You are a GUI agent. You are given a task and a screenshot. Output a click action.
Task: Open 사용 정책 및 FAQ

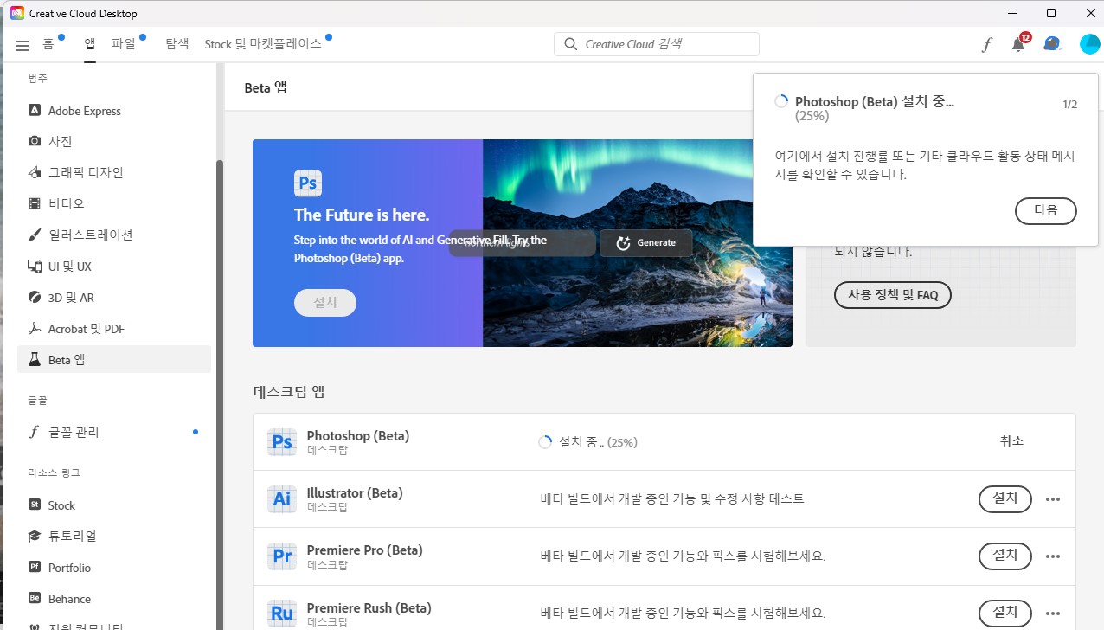893,295
